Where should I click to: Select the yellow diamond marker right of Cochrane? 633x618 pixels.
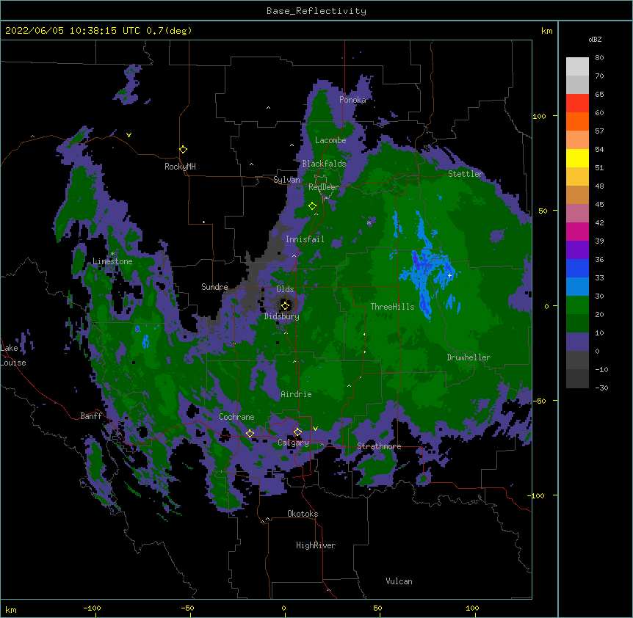pos(250,433)
